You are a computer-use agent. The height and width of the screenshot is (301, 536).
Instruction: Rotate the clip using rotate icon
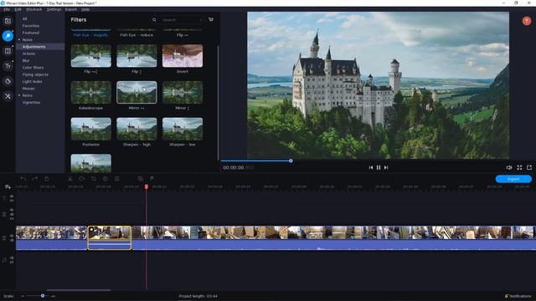tap(82, 178)
